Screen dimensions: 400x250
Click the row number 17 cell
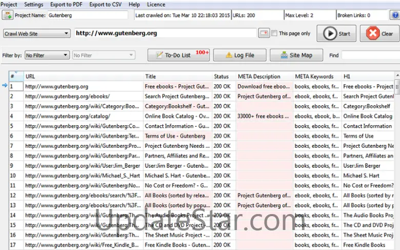click(16, 245)
